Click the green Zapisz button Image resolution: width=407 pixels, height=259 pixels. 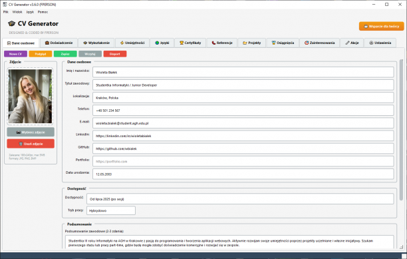tap(65, 54)
